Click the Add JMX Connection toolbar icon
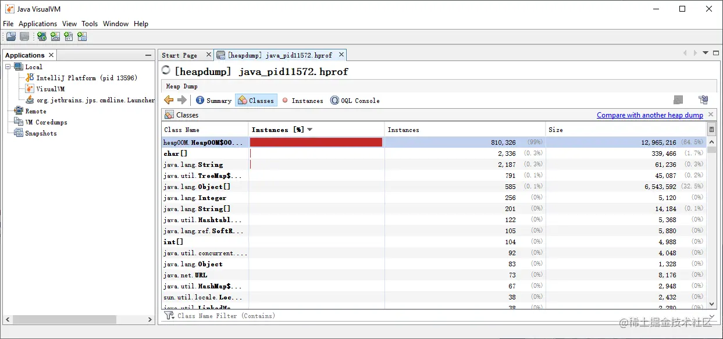 pos(55,37)
